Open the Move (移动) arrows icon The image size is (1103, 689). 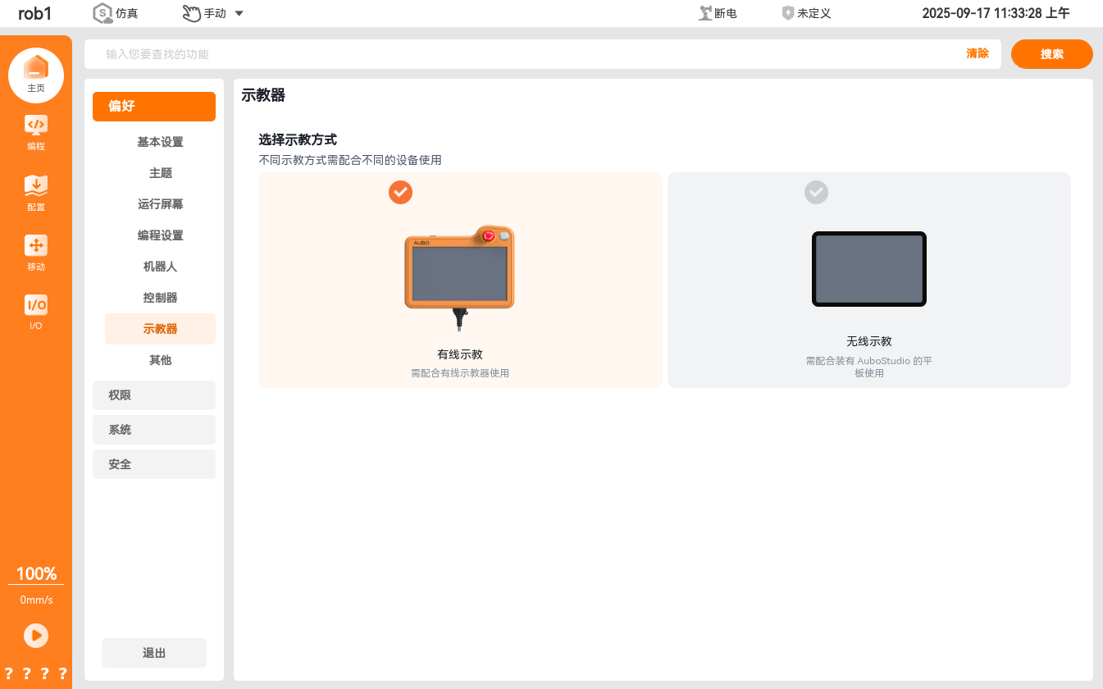click(x=36, y=245)
